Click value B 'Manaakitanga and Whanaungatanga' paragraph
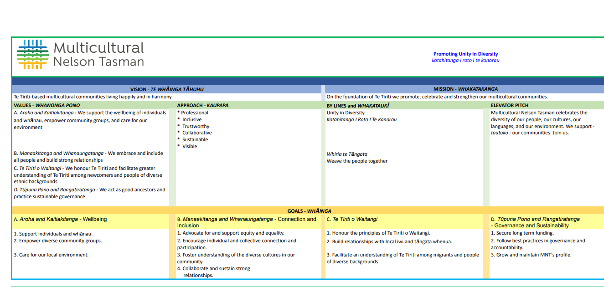 coord(88,157)
